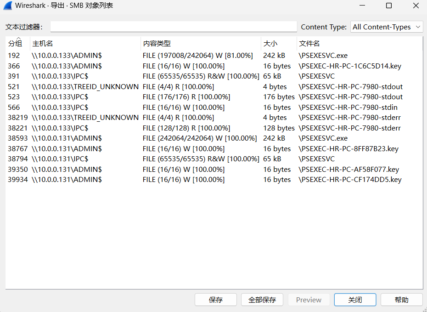
Task: Select file PSEXEC-HR-PC-1C6C5D14.key
Action: pyautogui.click(x=350, y=66)
